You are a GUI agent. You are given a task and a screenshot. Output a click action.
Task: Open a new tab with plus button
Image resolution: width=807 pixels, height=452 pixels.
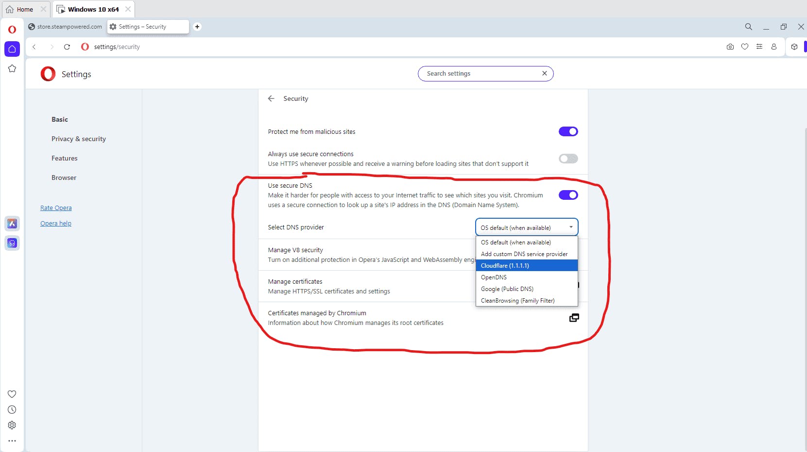pyautogui.click(x=197, y=27)
